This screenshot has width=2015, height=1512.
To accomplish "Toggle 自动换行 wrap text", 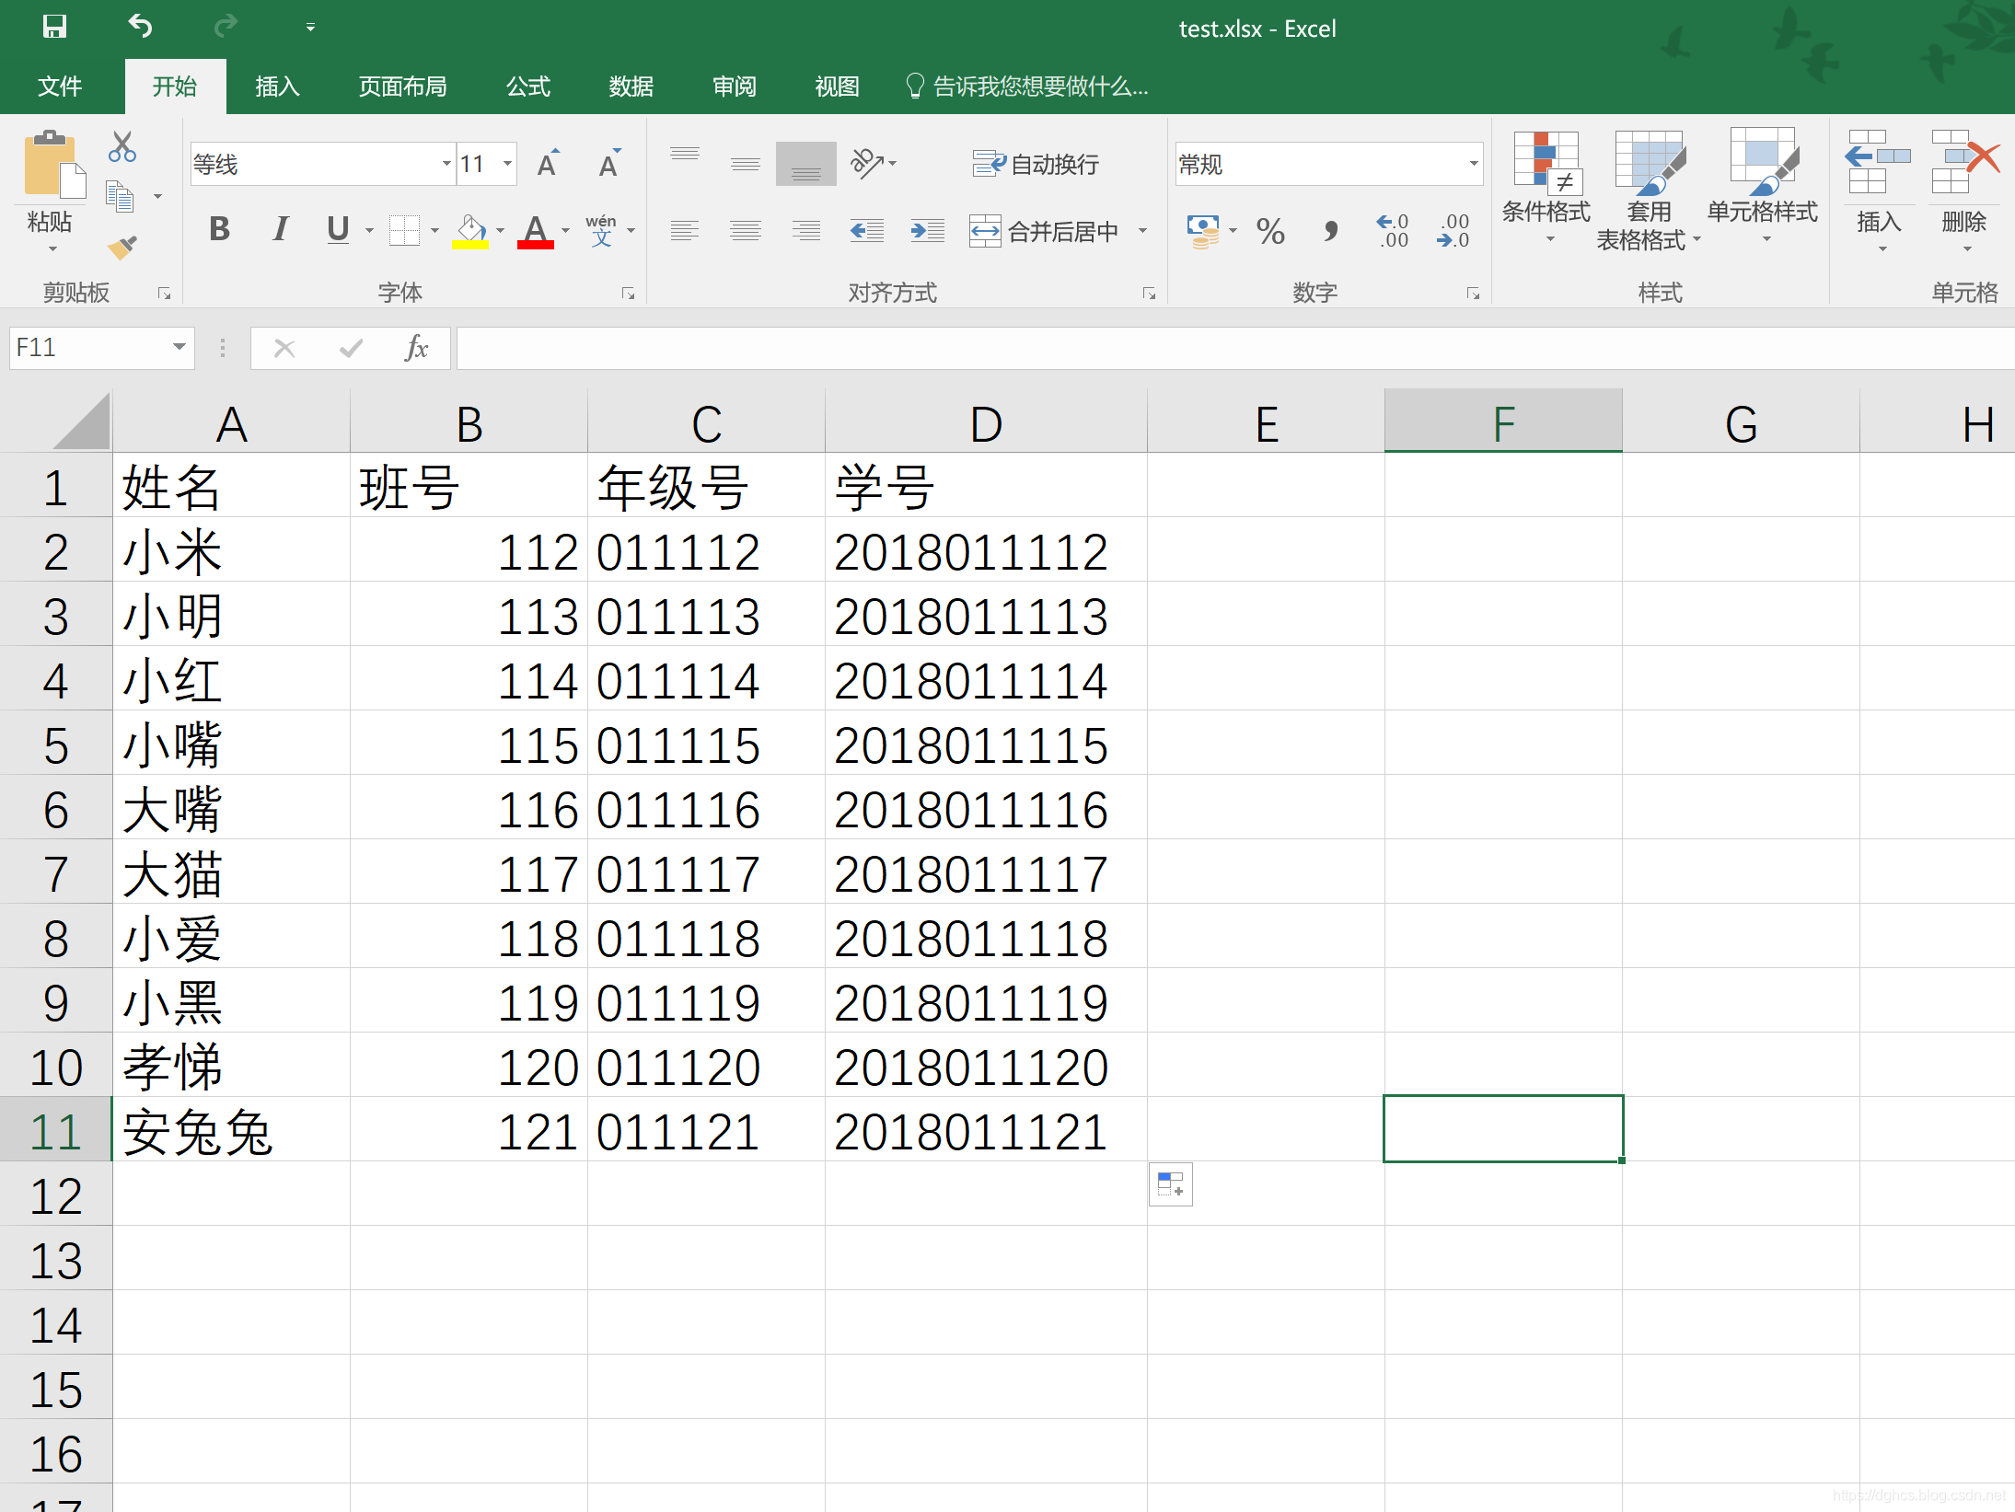I will [x=1036, y=164].
